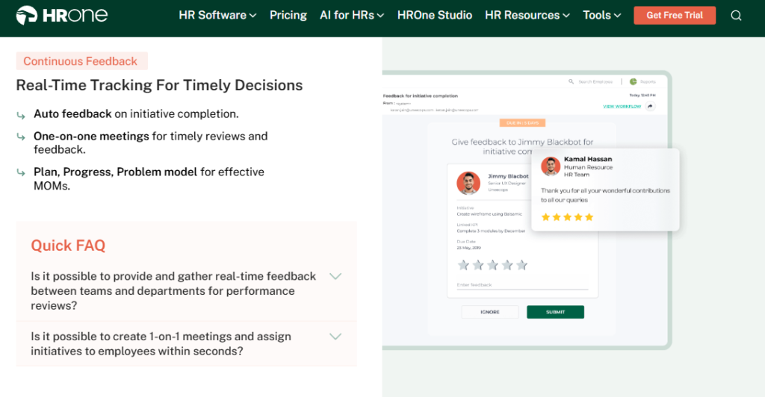765x397 pixels.
Task: Go to the Pricing page
Action: coord(288,15)
